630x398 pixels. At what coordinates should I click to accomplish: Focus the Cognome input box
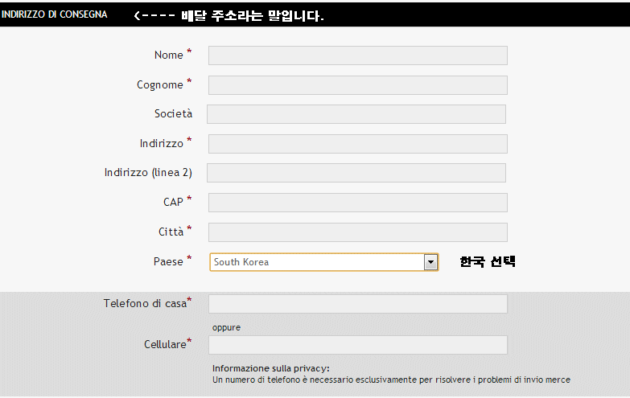[x=357, y=85]
